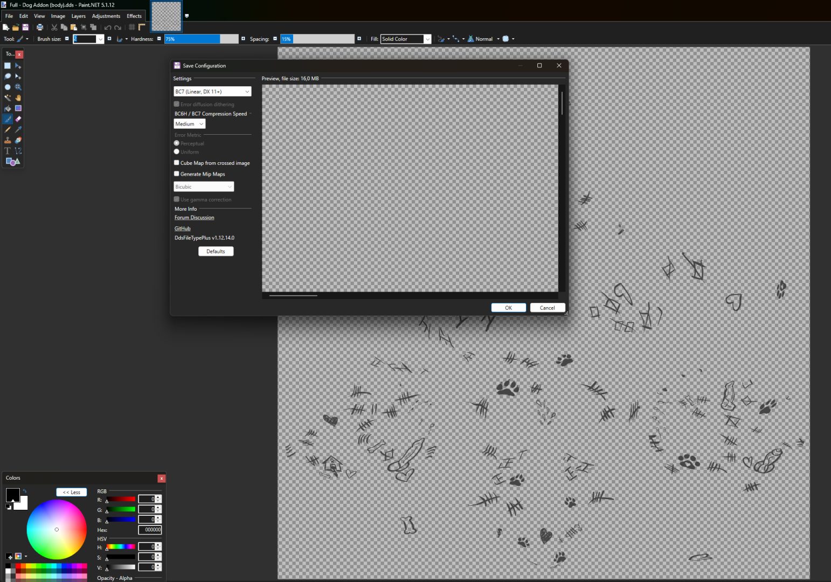Select the Rectangle Select tool

pos(8,66)
